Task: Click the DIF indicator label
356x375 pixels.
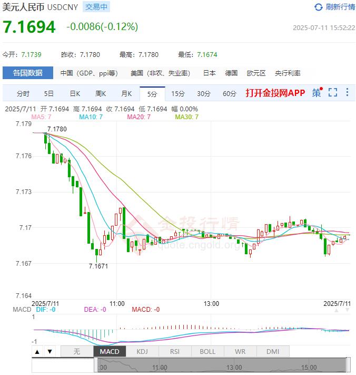Action: click(46, 310)
